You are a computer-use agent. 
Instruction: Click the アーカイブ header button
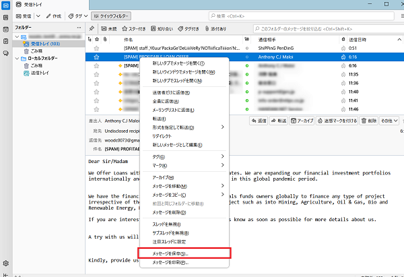[x=302, y=121]
